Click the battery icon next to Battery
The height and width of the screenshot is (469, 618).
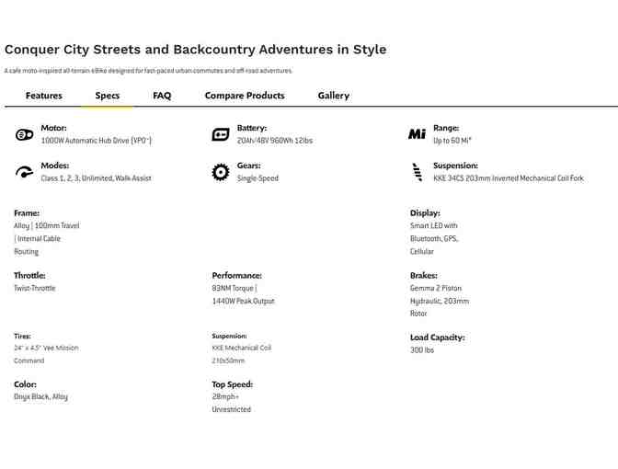(x=221, y=135)
